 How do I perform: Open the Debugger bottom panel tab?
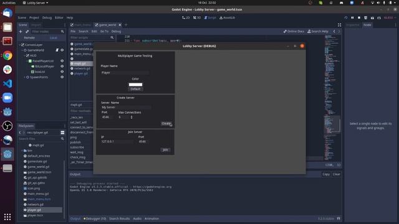[x=95, y=218]
